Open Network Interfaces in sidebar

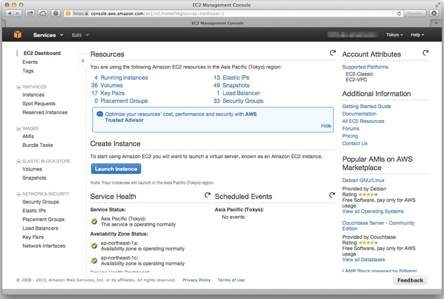click(44, 246)
